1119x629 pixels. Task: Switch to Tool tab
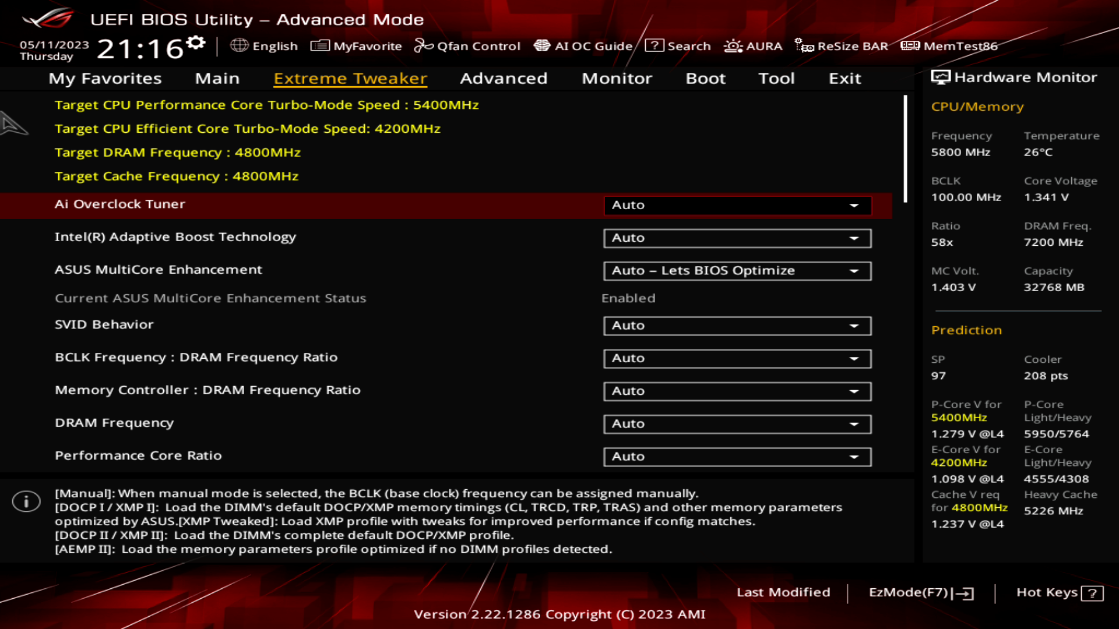tap(776, 78)
